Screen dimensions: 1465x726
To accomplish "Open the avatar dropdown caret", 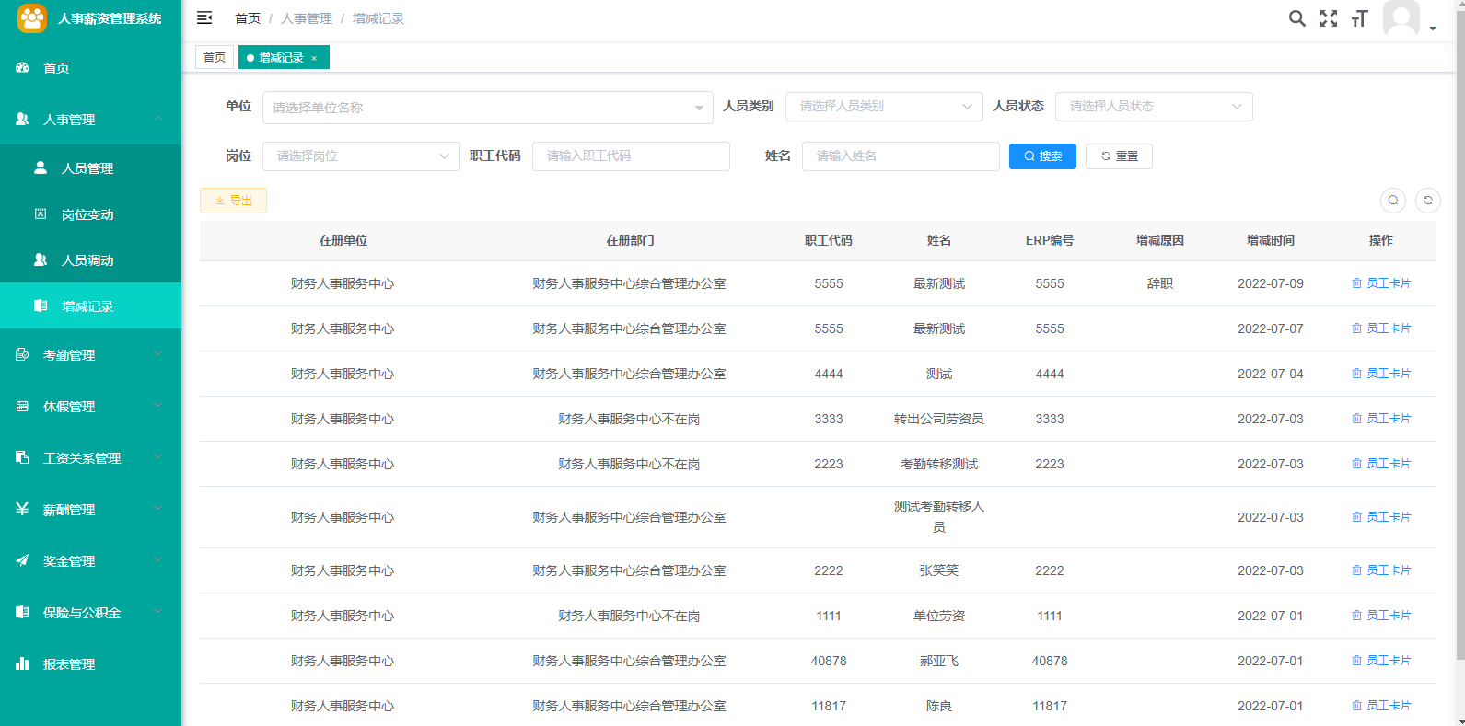I will click(1433, 29).
